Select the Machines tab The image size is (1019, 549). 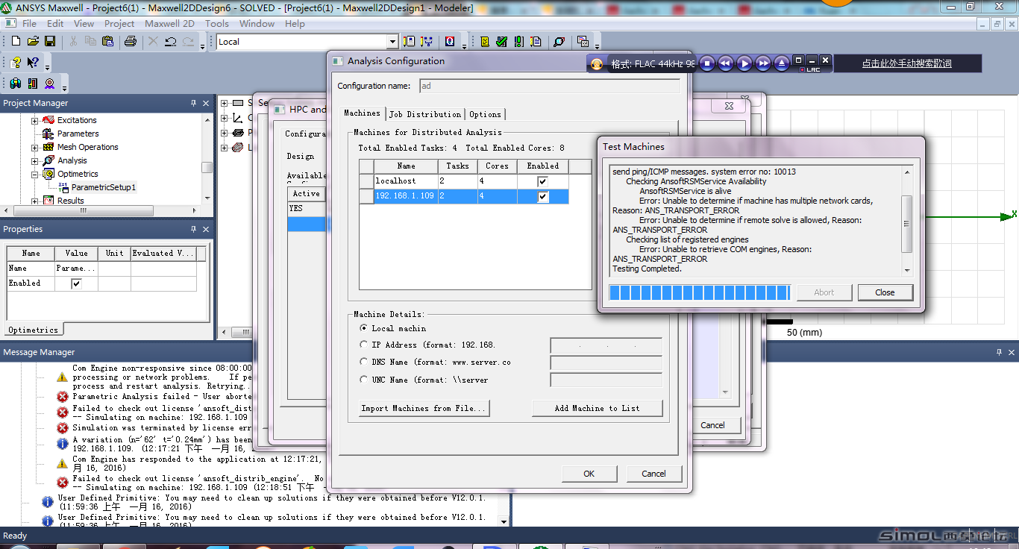coord(362,113)
